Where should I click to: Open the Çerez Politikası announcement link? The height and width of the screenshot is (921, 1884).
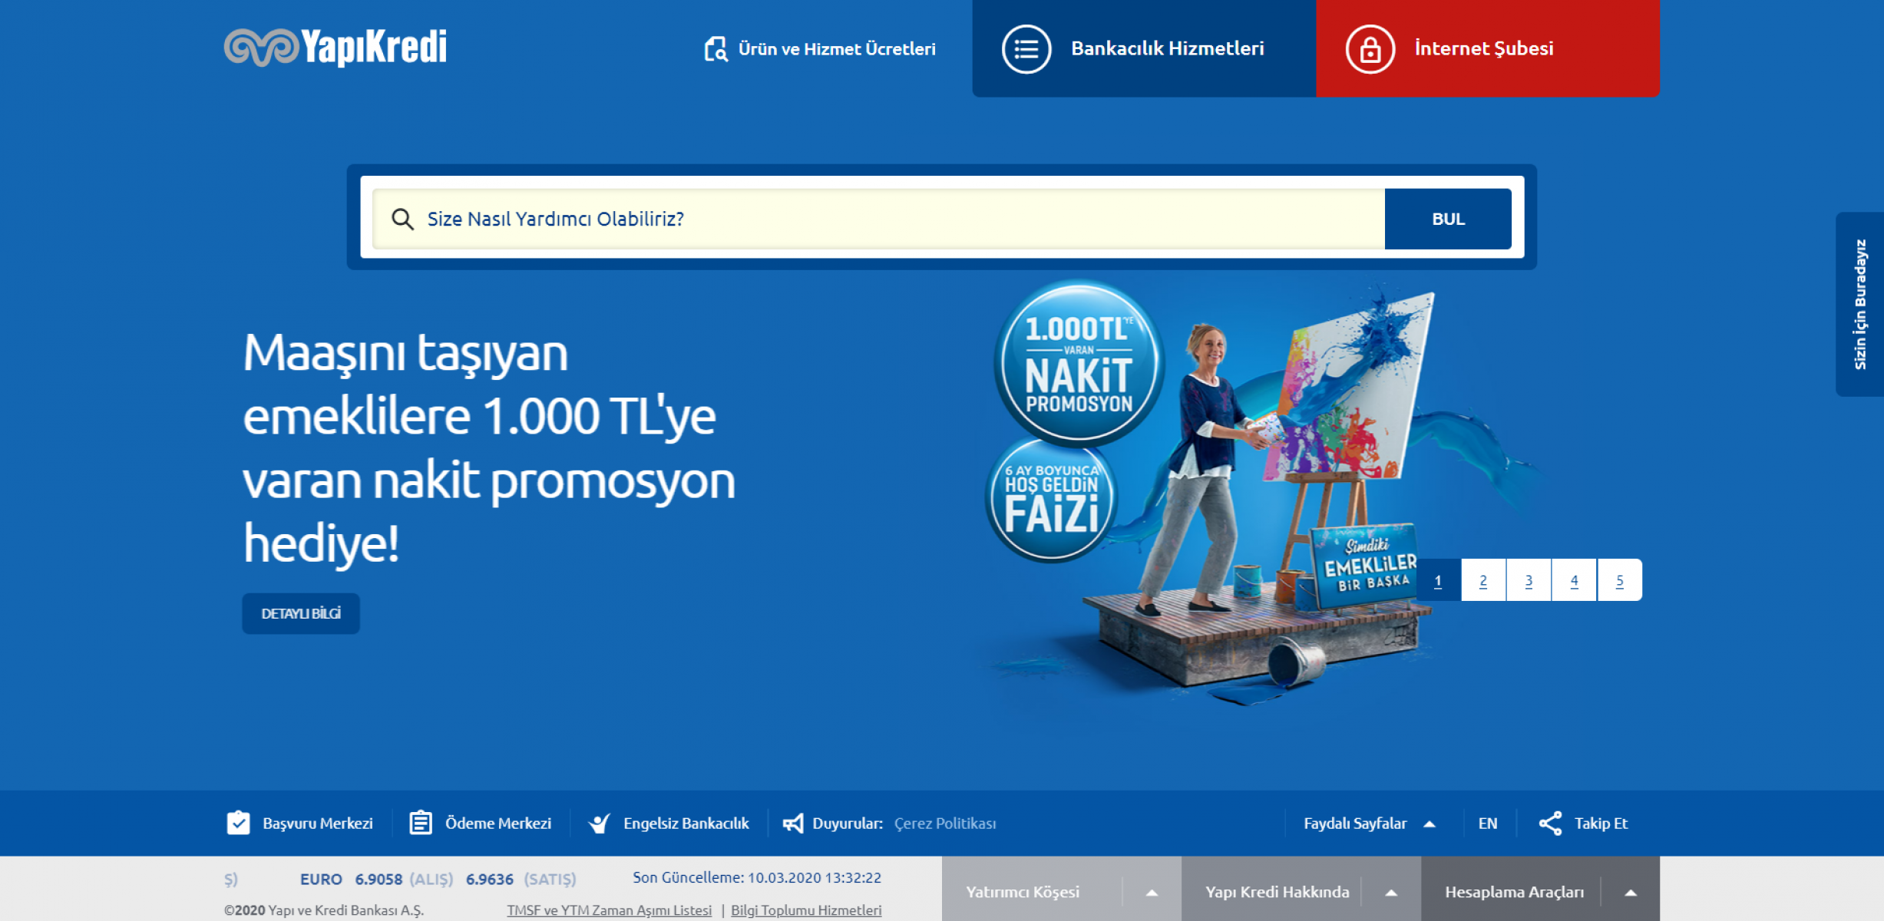tap(945, 824)
